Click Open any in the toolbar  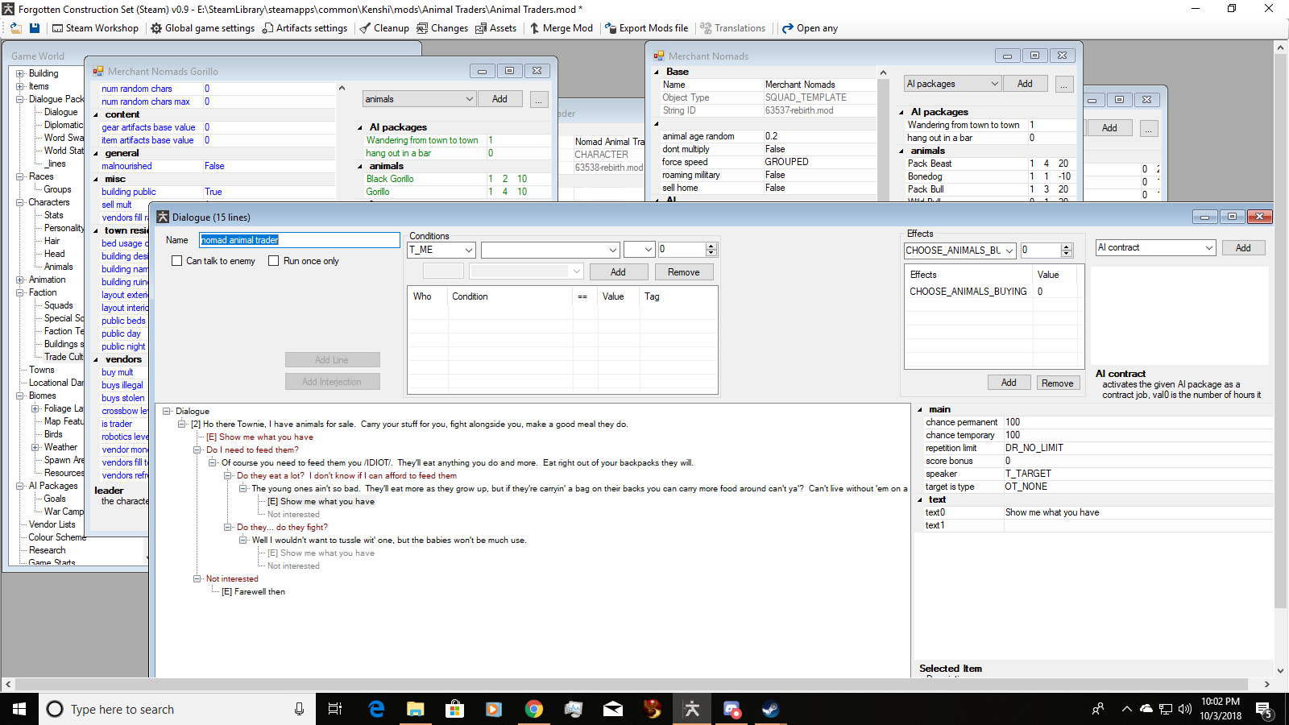810,28
